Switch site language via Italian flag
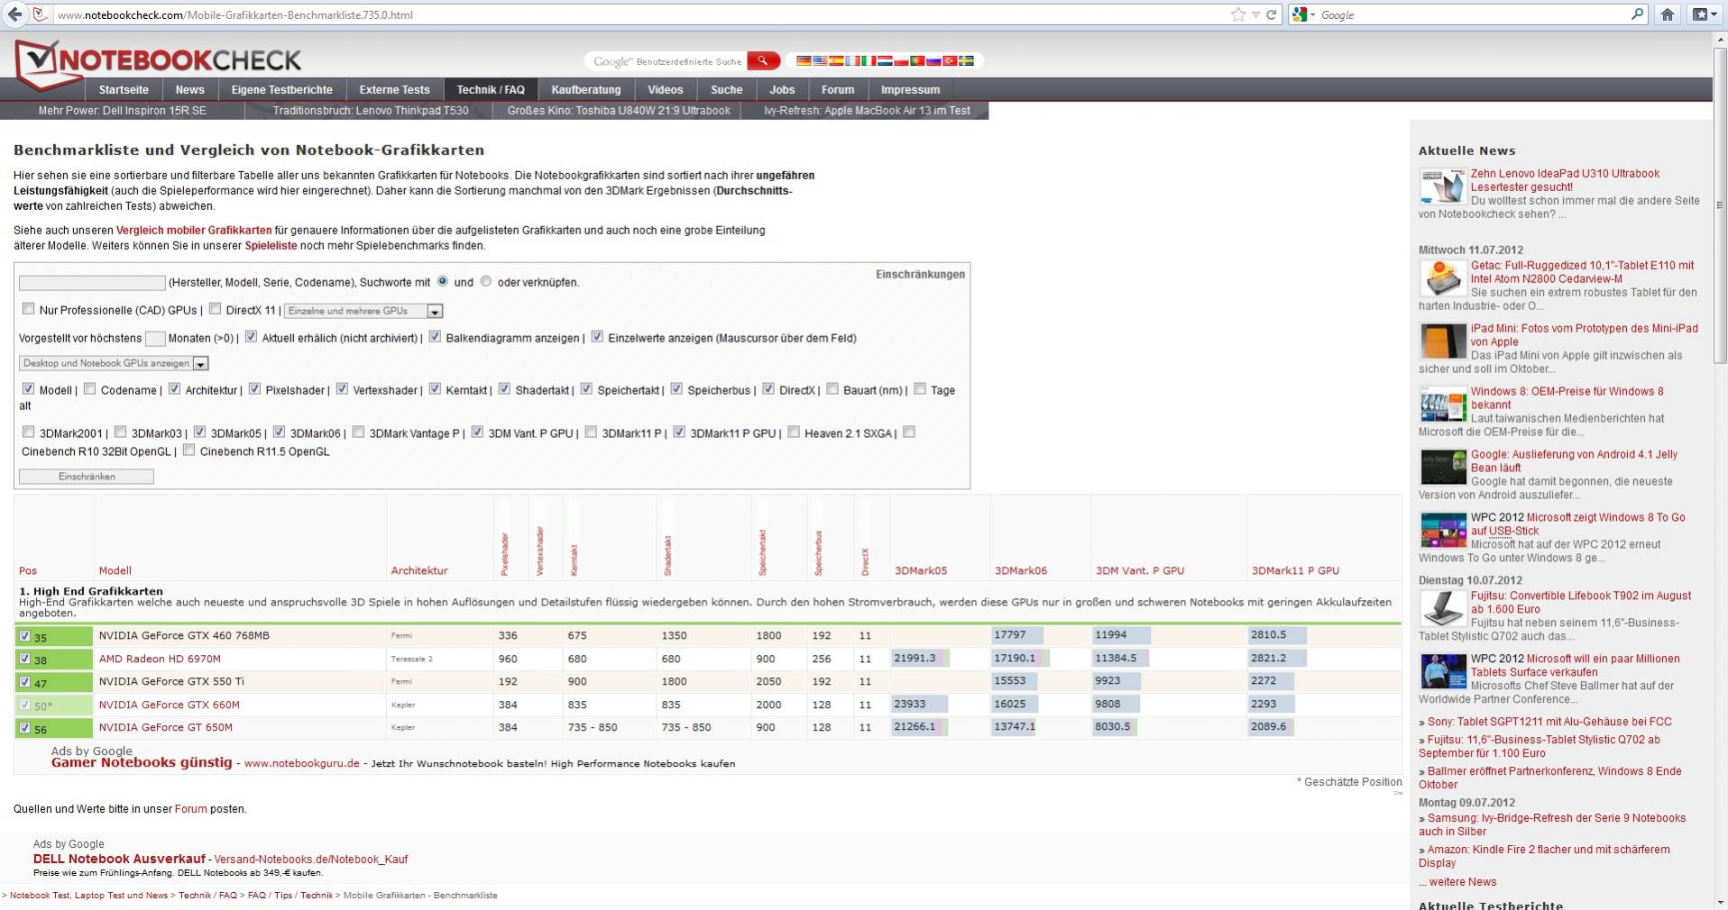 [x=869, y=60]
